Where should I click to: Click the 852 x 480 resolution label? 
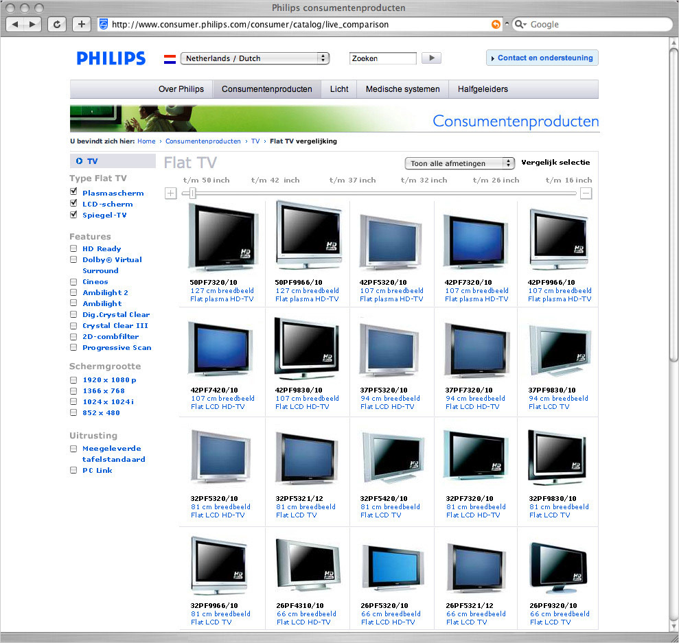click(102, 412)
